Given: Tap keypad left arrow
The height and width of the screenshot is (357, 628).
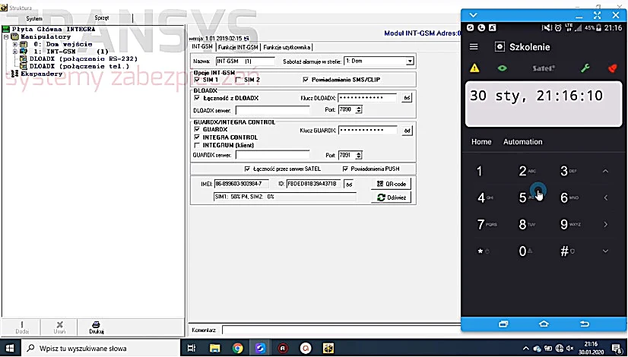Looking at the screenshot, I should [x=605, y=197].
